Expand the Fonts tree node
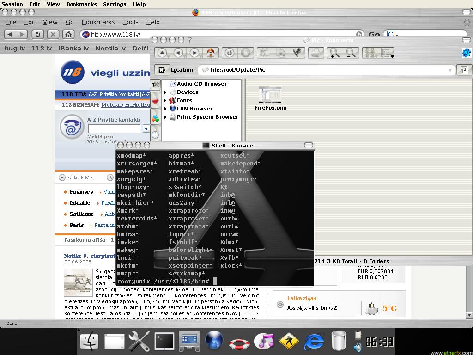 [x=165, y=100]
